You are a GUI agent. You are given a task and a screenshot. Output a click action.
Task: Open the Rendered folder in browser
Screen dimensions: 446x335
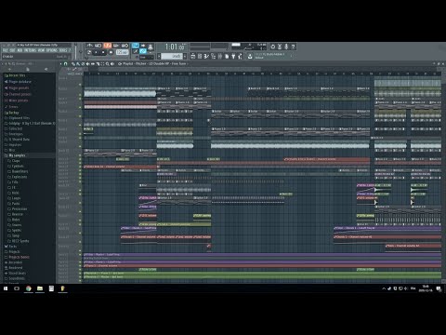[x=14, y=268]
